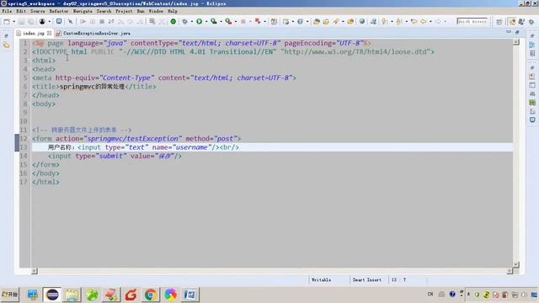Screen dimensions: 539x303
Task: Click the submit input line 14
Action: [x=115, y=156]
